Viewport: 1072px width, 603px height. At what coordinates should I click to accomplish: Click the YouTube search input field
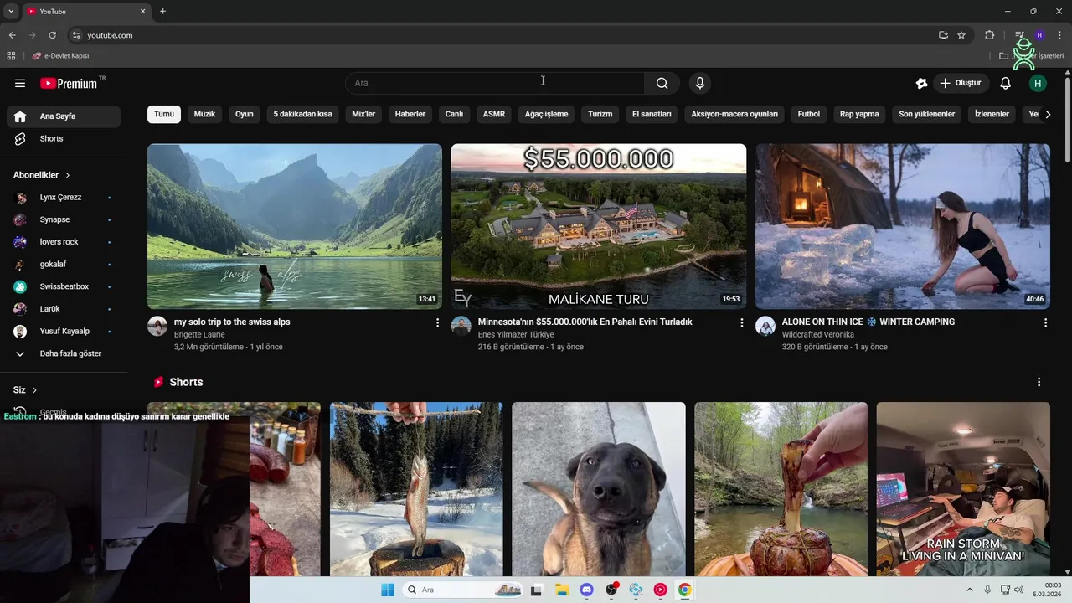pyautogui.click(x=495, y=83)
